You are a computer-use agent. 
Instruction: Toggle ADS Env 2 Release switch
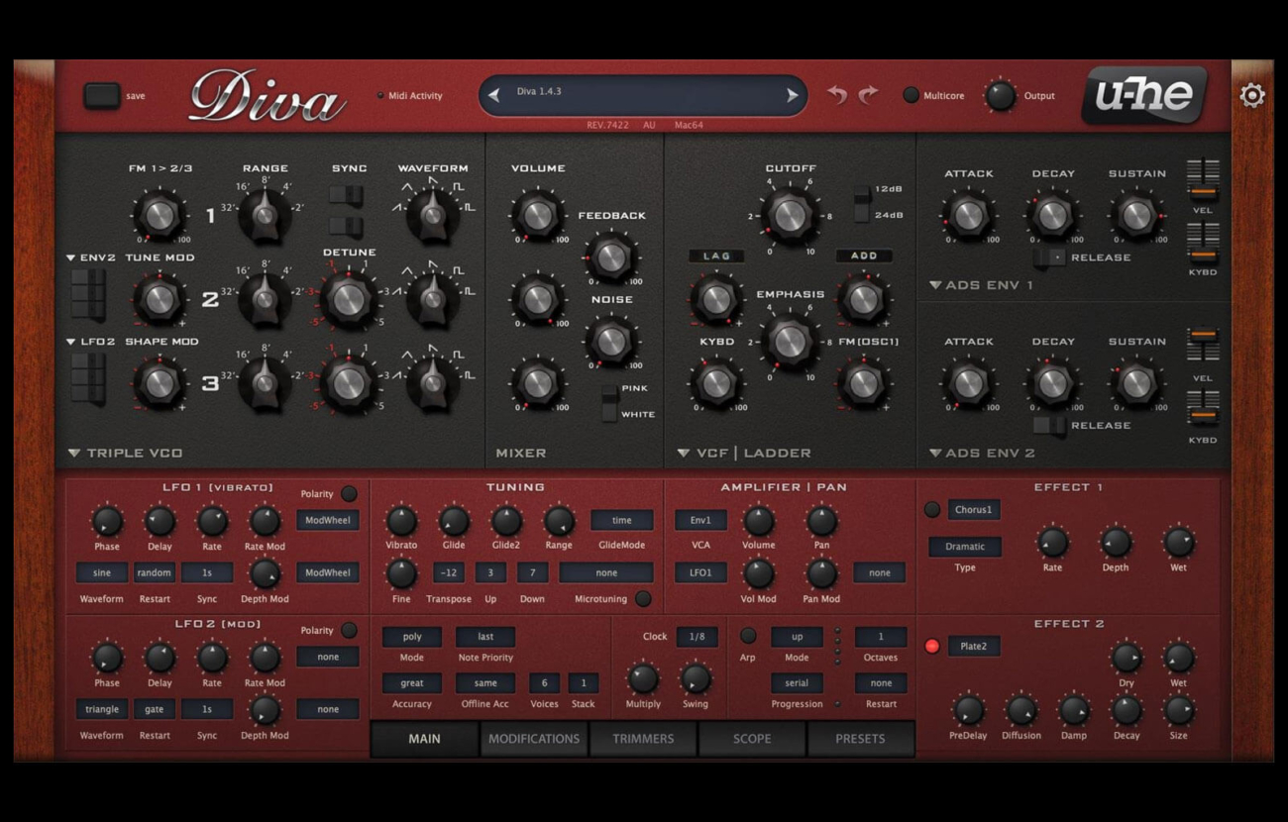[x=1049, y=426]
